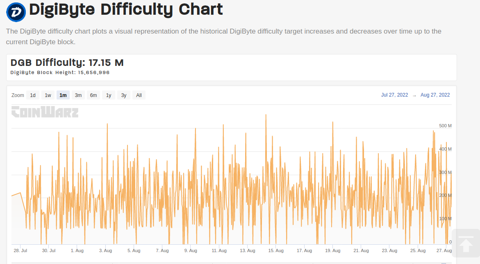The image size is (480, 264).
Task: Click the scroll-to-top arrow button
Action: (466, 243)
